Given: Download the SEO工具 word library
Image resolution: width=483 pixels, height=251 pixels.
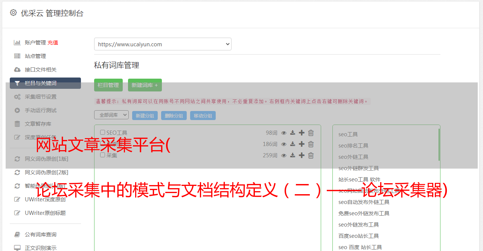Looking at the screenshot, I should tap(293, 133).
